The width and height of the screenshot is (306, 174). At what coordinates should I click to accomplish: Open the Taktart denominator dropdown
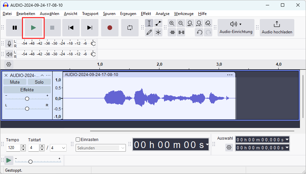[58, 148]
